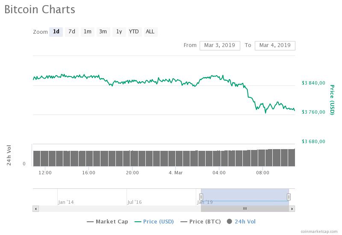This screenshot has height=235, width=342.
Task: Switch zoom to 7d
Action: [x=72, y=32]
